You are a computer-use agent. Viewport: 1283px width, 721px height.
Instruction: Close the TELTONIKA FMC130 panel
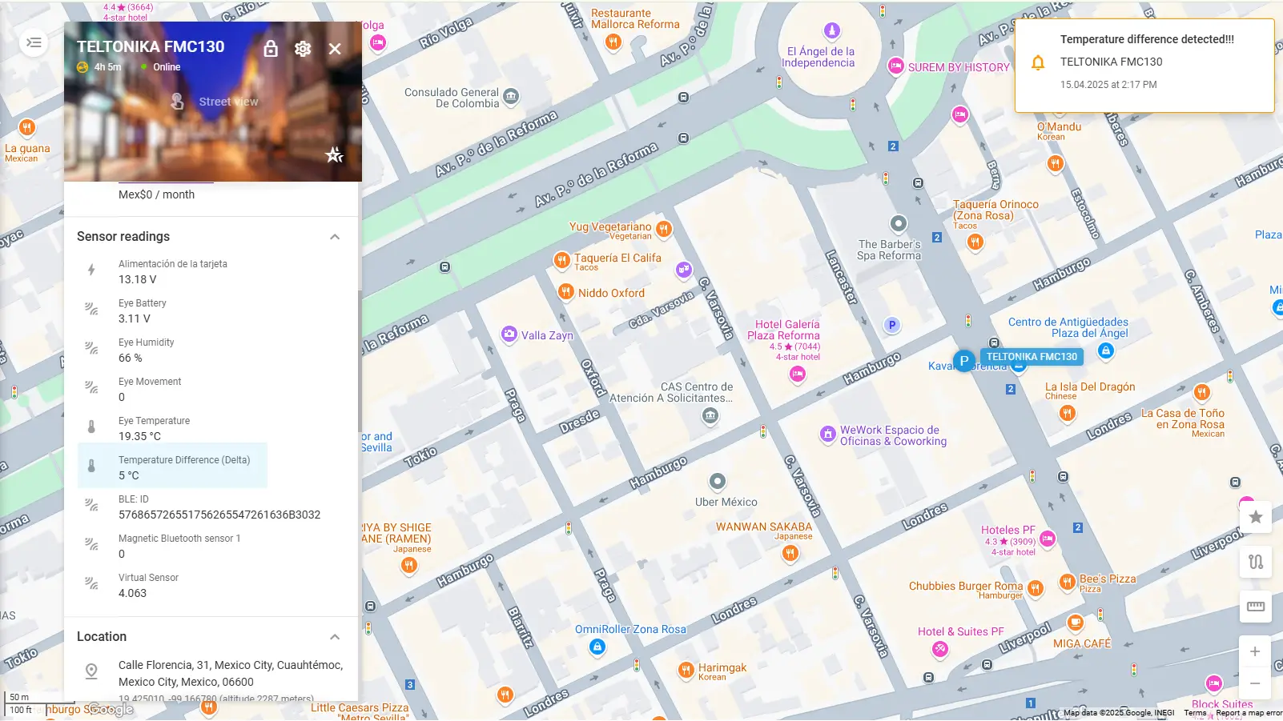tap(335, 49)
